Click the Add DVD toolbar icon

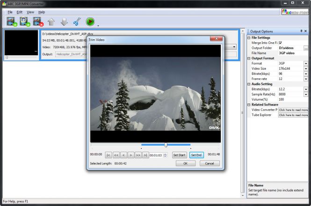point(24,21)
